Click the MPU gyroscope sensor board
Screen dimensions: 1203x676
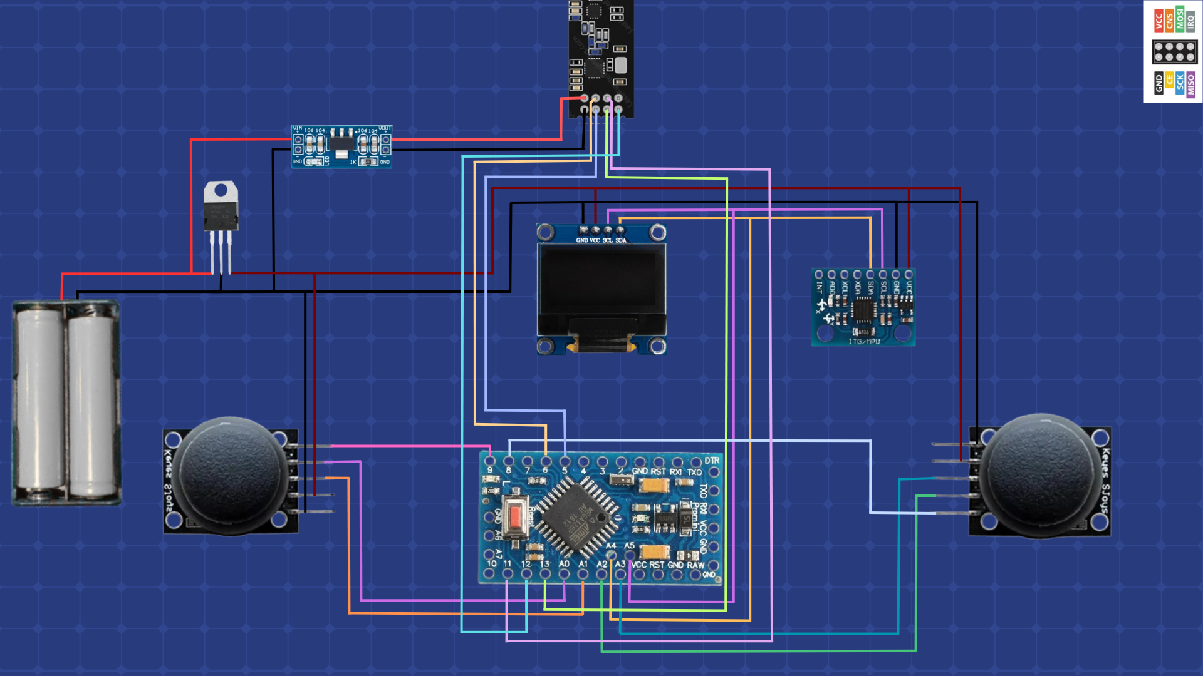[x=863, y=307]
